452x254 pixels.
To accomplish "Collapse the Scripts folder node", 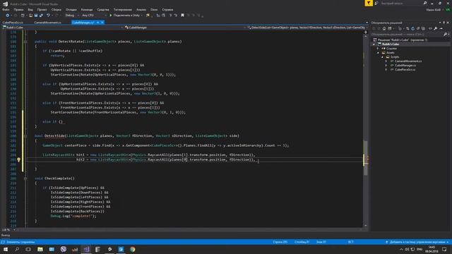I will 383,57.
